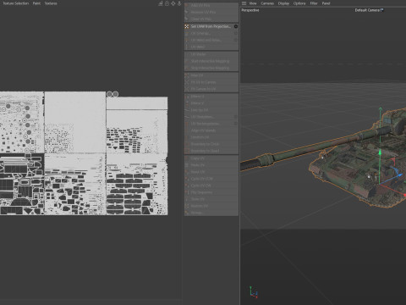Apply Mirror U to the UVs
The image size is (406, 305).
(211, 97)
